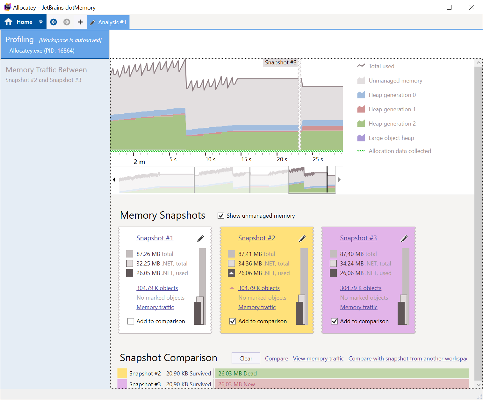The width and height of the screenshot is (483, 400).
Task: Uncheck Add to comparison for Snapshot #2
Action: [233, 321]
